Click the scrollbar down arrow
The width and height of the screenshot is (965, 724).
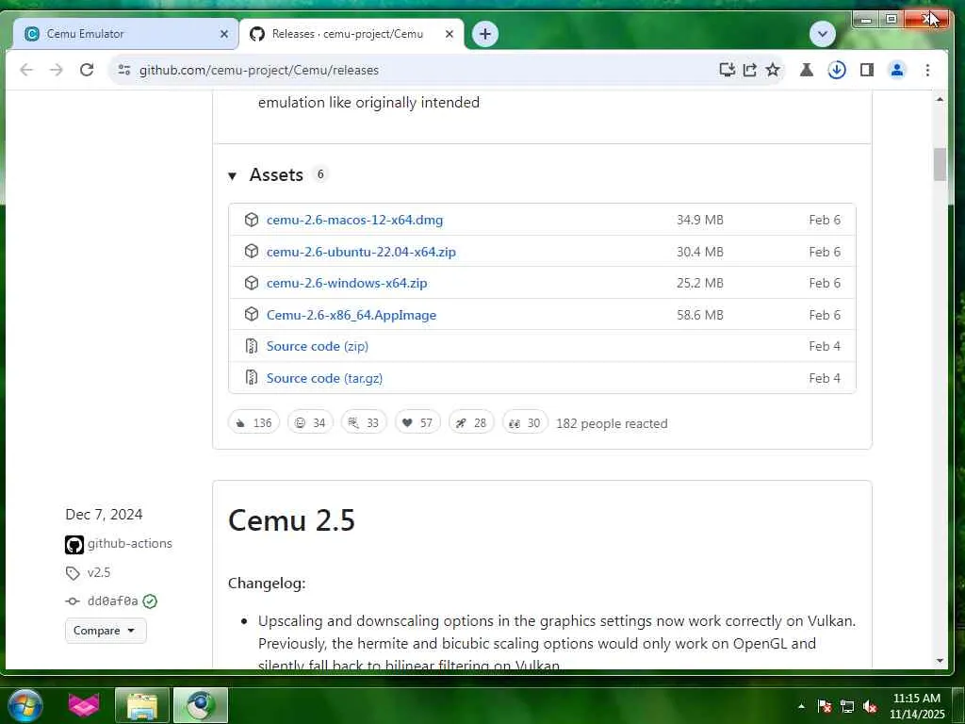tap(940, 661)
